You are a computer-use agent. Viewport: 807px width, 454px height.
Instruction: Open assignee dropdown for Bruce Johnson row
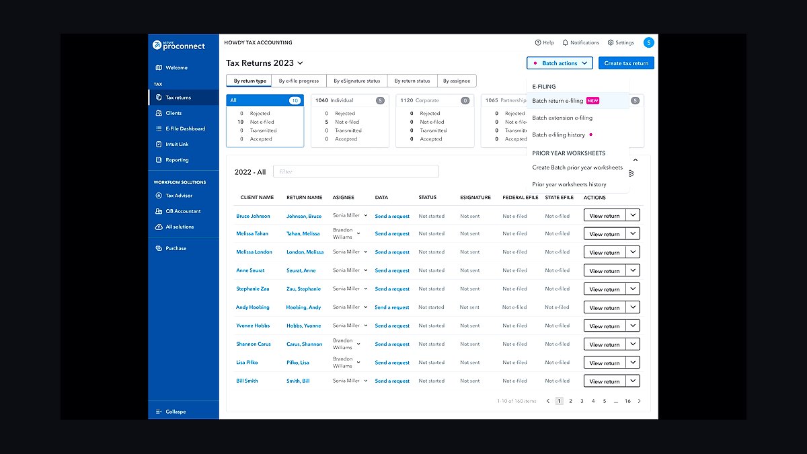pyautogui.click(x=366, y=215)
